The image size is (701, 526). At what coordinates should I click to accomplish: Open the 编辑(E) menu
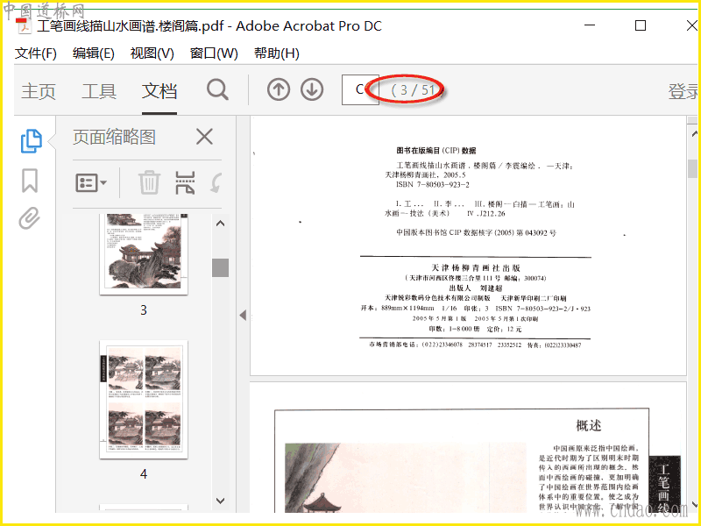click(94, 53)
